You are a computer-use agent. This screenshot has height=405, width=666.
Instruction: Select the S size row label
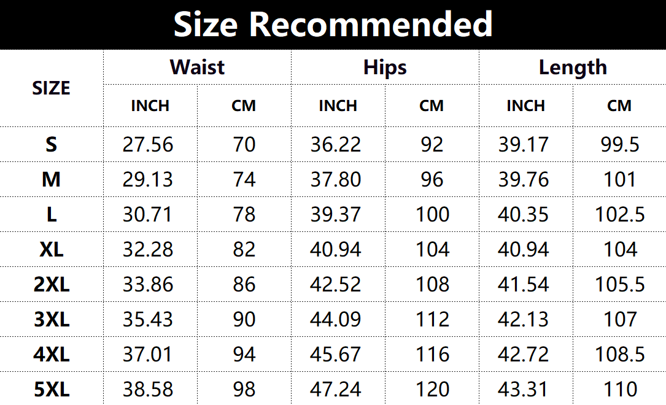pos(51,144)
